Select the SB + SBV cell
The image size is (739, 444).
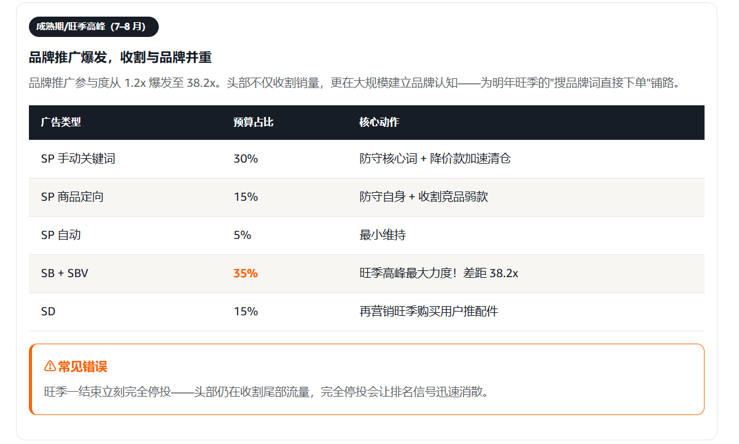[x=65, y=273]
